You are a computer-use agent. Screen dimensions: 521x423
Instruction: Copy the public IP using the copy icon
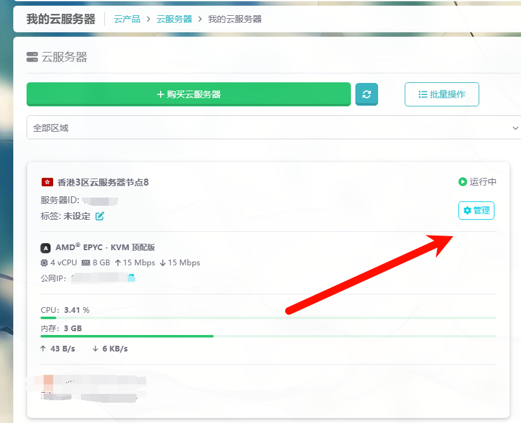[x=132, y=278]
